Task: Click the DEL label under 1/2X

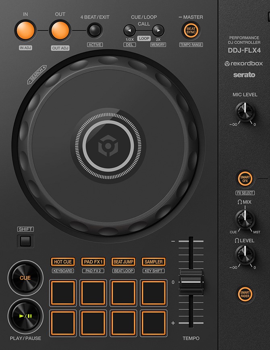Action: coord(130,45)
